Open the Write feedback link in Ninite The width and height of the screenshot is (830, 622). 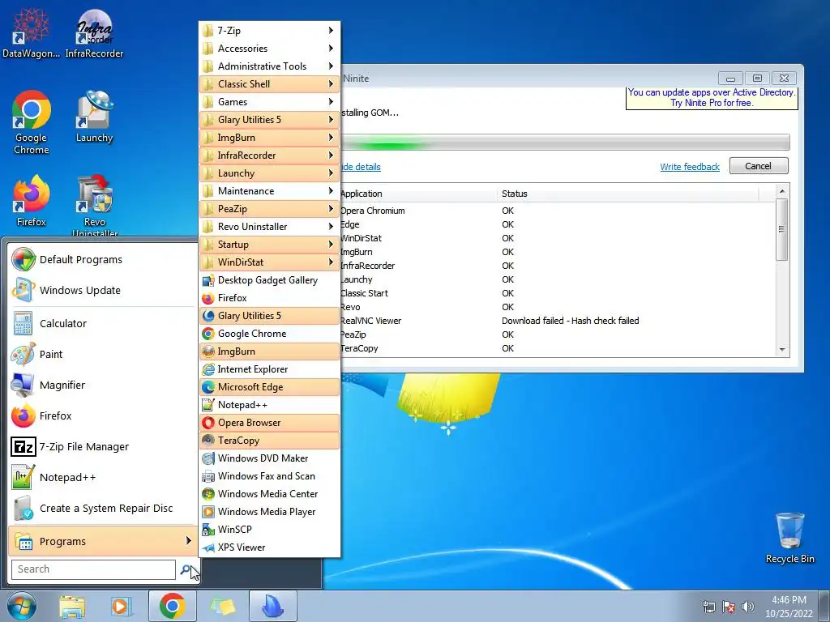[690, 167]
